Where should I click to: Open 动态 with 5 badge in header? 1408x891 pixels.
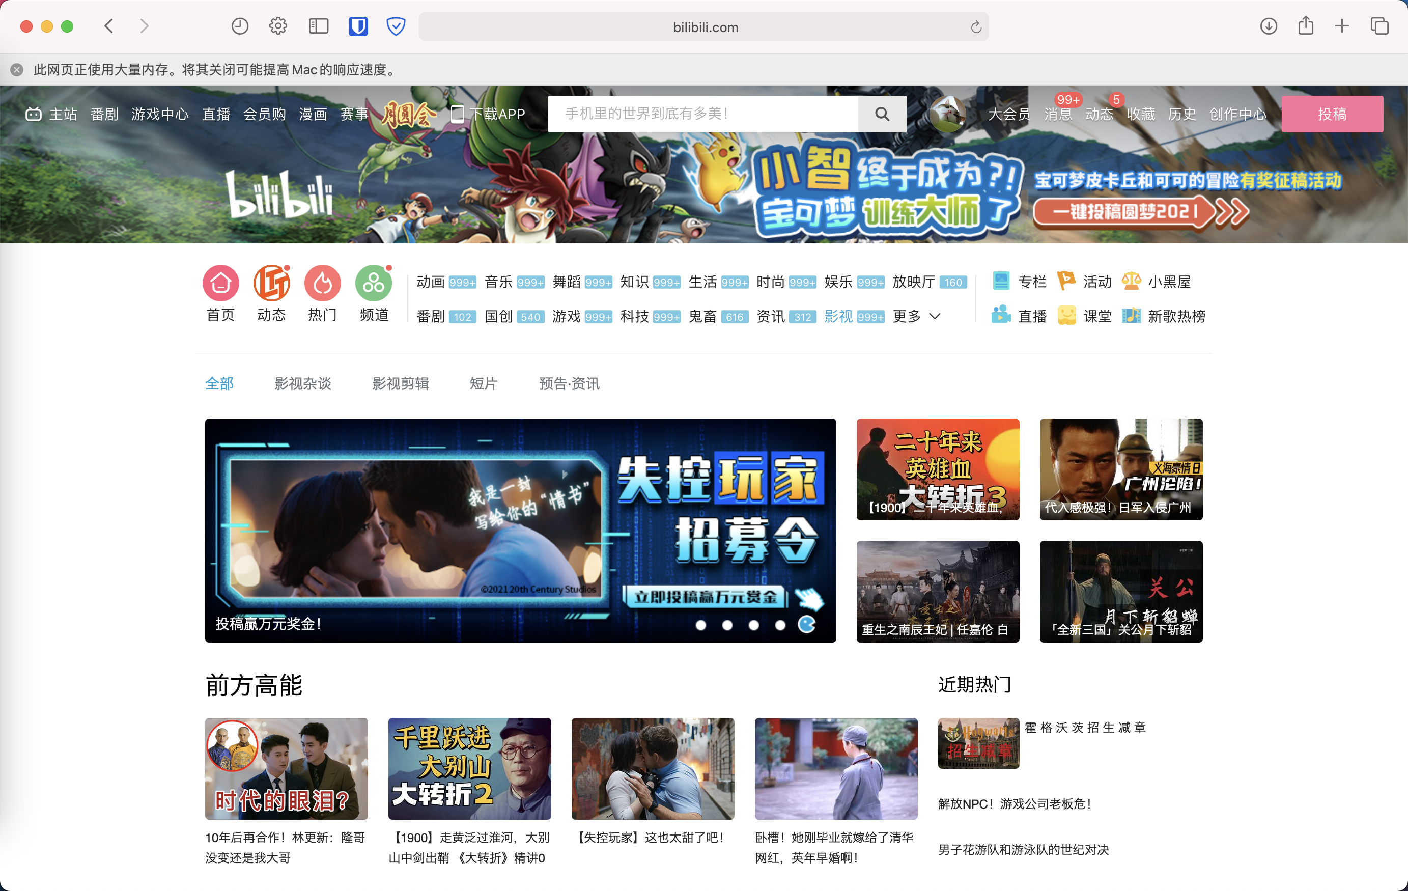pos(1100,114)
